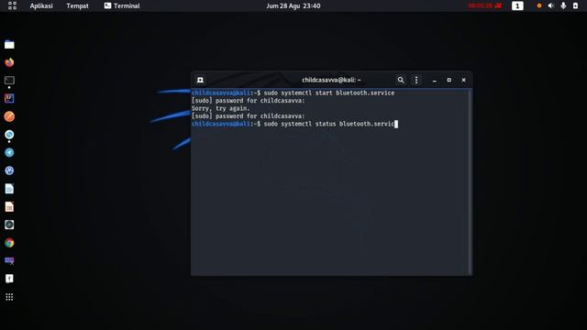Focus the Terminal icon in the dock
The image size is (587, 330).
pyautogui.click(x=9, y=81)
